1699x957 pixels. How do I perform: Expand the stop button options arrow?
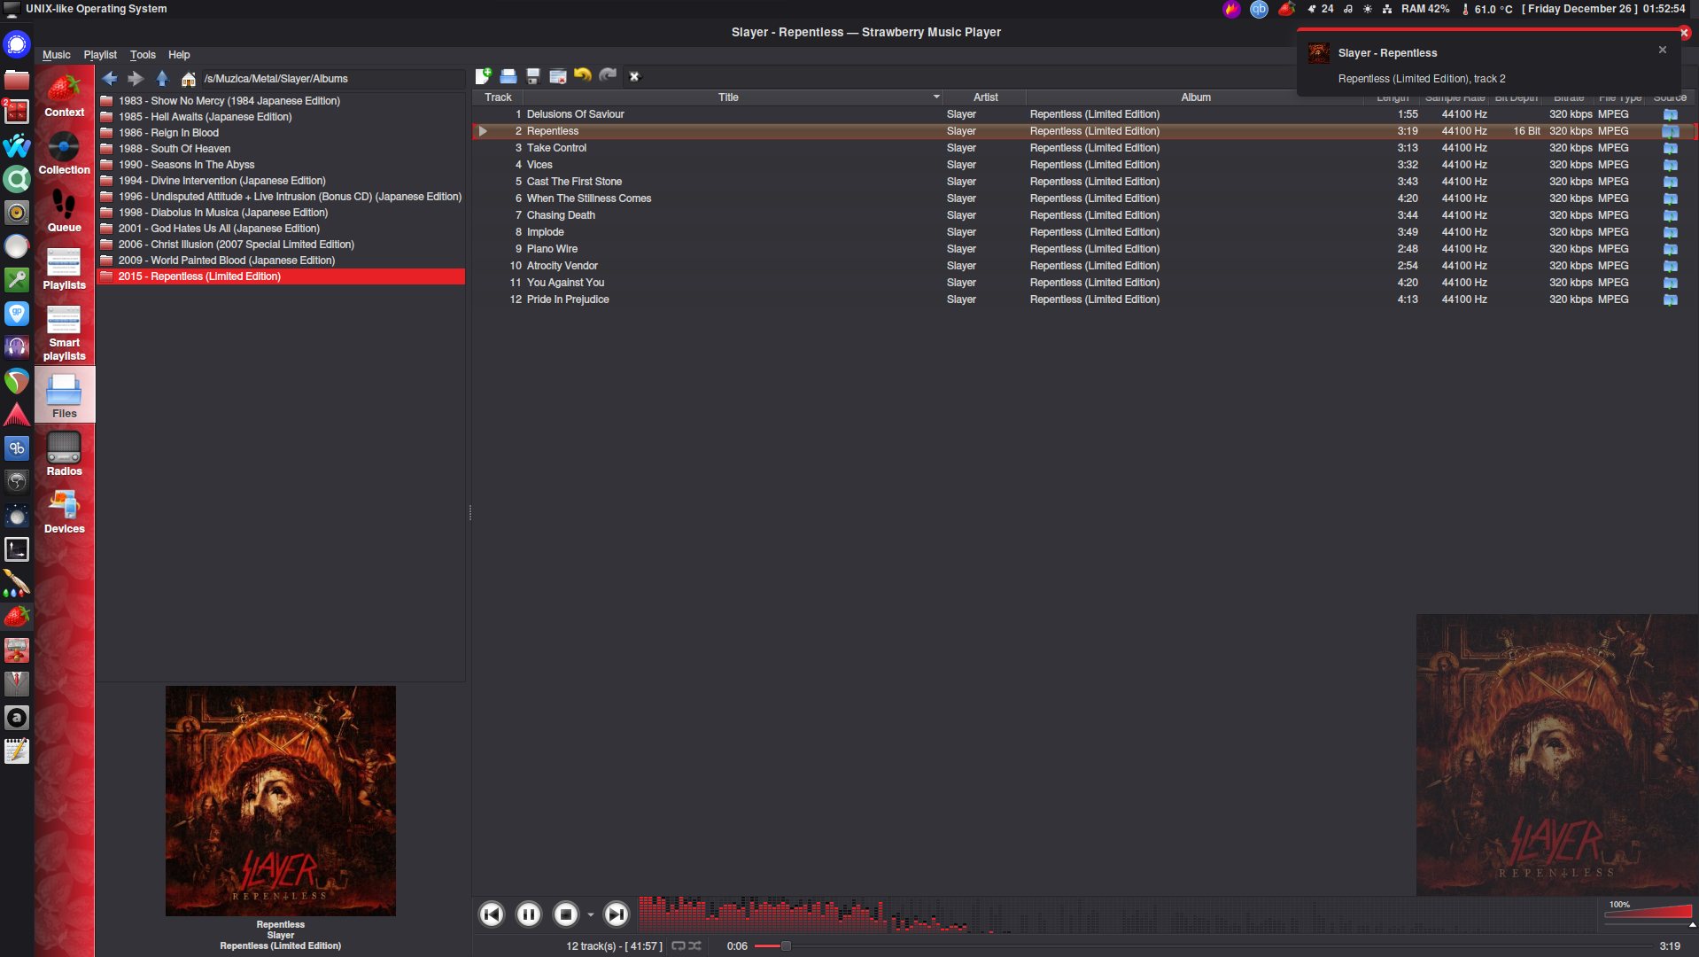coord(591,914)
